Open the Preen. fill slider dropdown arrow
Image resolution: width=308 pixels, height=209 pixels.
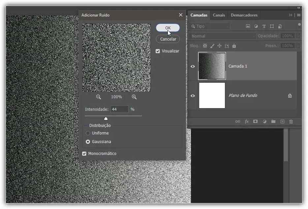click(x=298, y=46)
